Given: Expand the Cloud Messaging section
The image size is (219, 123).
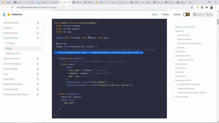Looking at the screenshot, I should pos(38,64).
